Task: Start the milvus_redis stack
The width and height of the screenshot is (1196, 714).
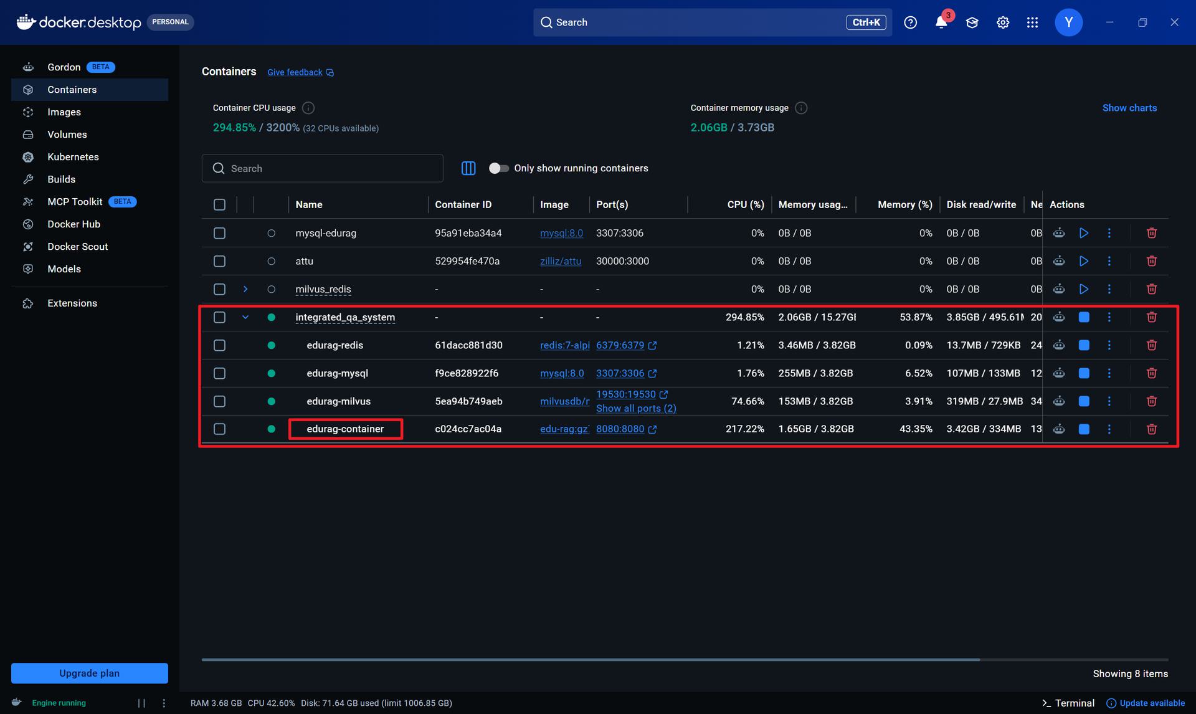Action: (1084, 289)
